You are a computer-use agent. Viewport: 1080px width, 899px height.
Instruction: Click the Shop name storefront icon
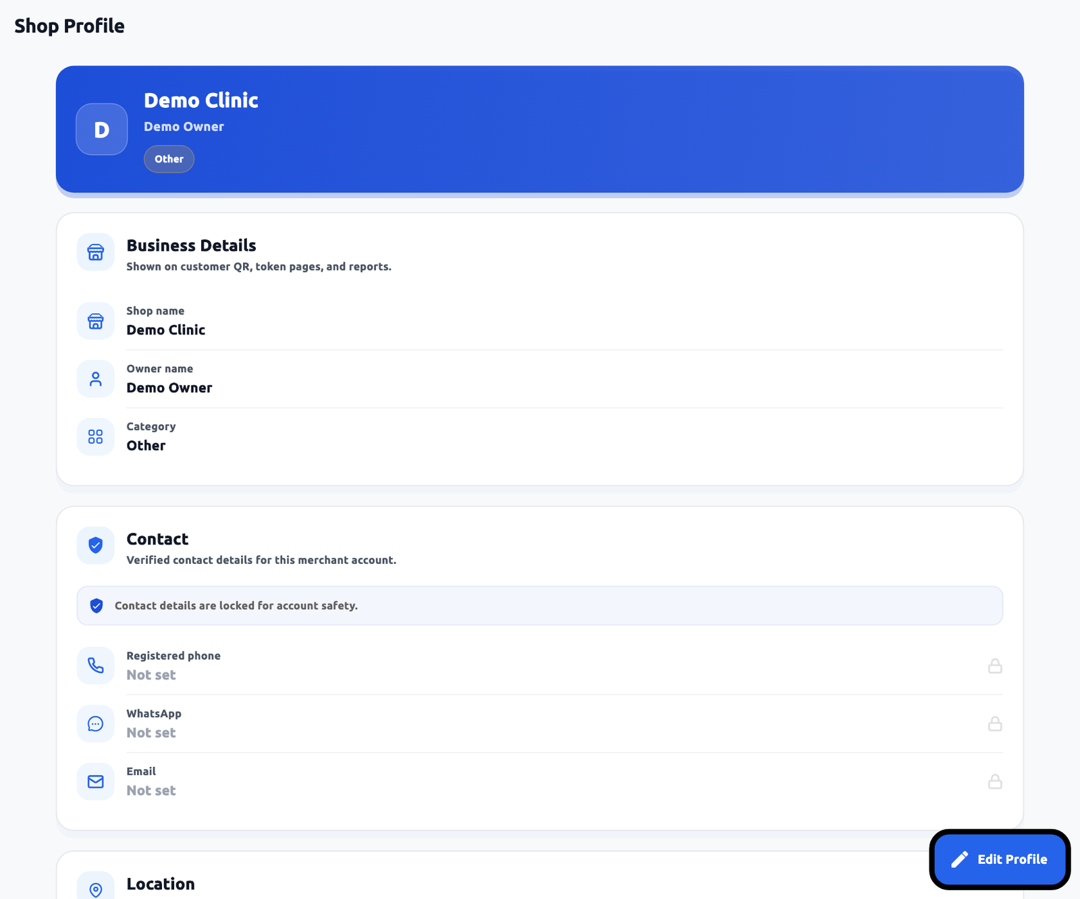coord(96,321)
